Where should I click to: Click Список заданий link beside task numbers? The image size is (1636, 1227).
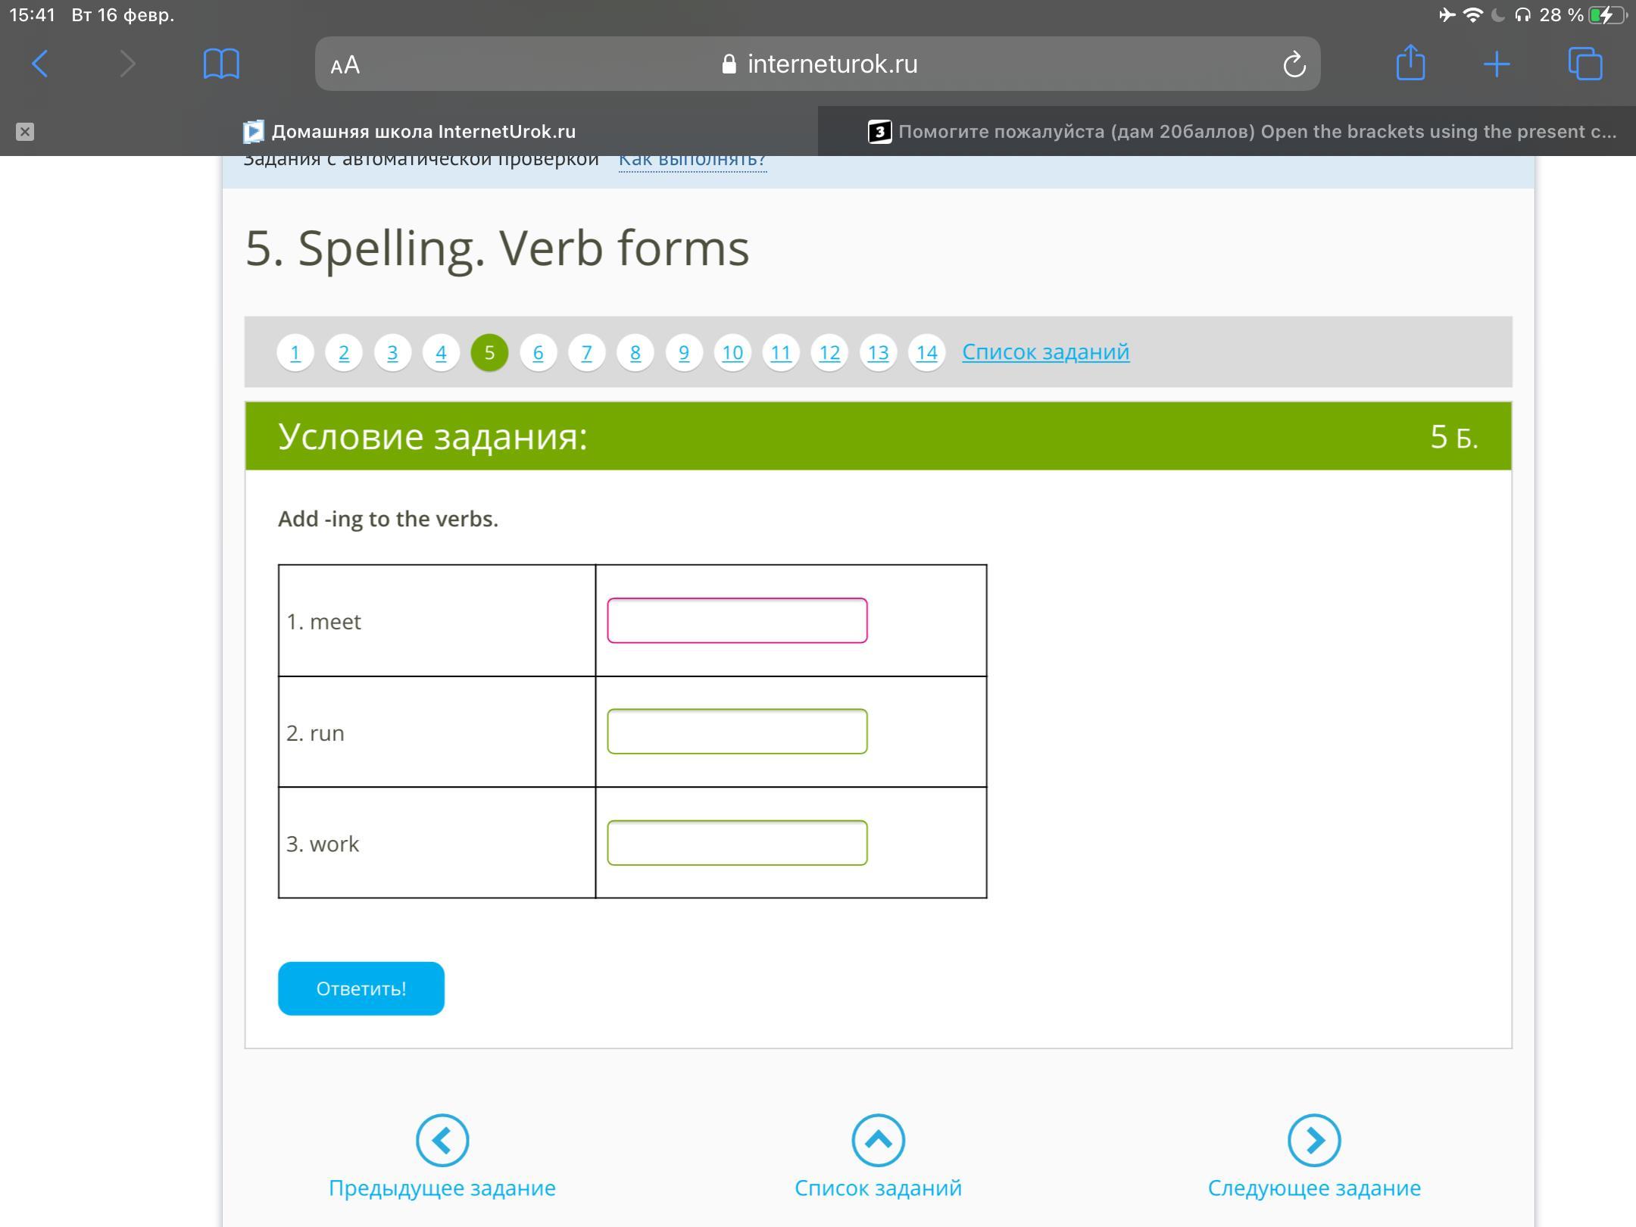coord(1045,352)
